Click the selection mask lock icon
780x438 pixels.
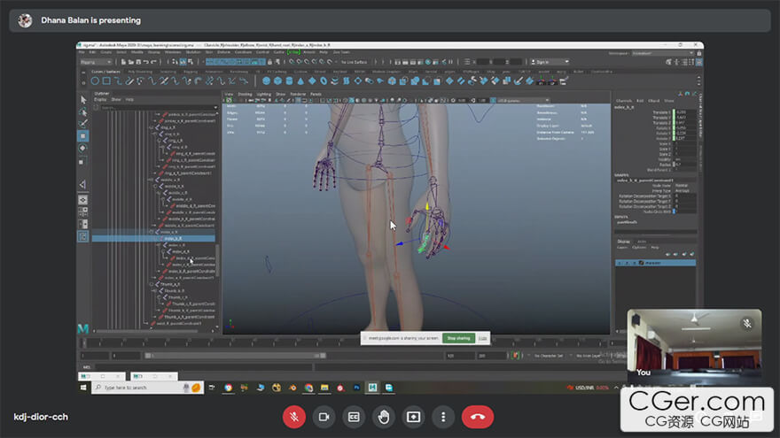[269, 62]
